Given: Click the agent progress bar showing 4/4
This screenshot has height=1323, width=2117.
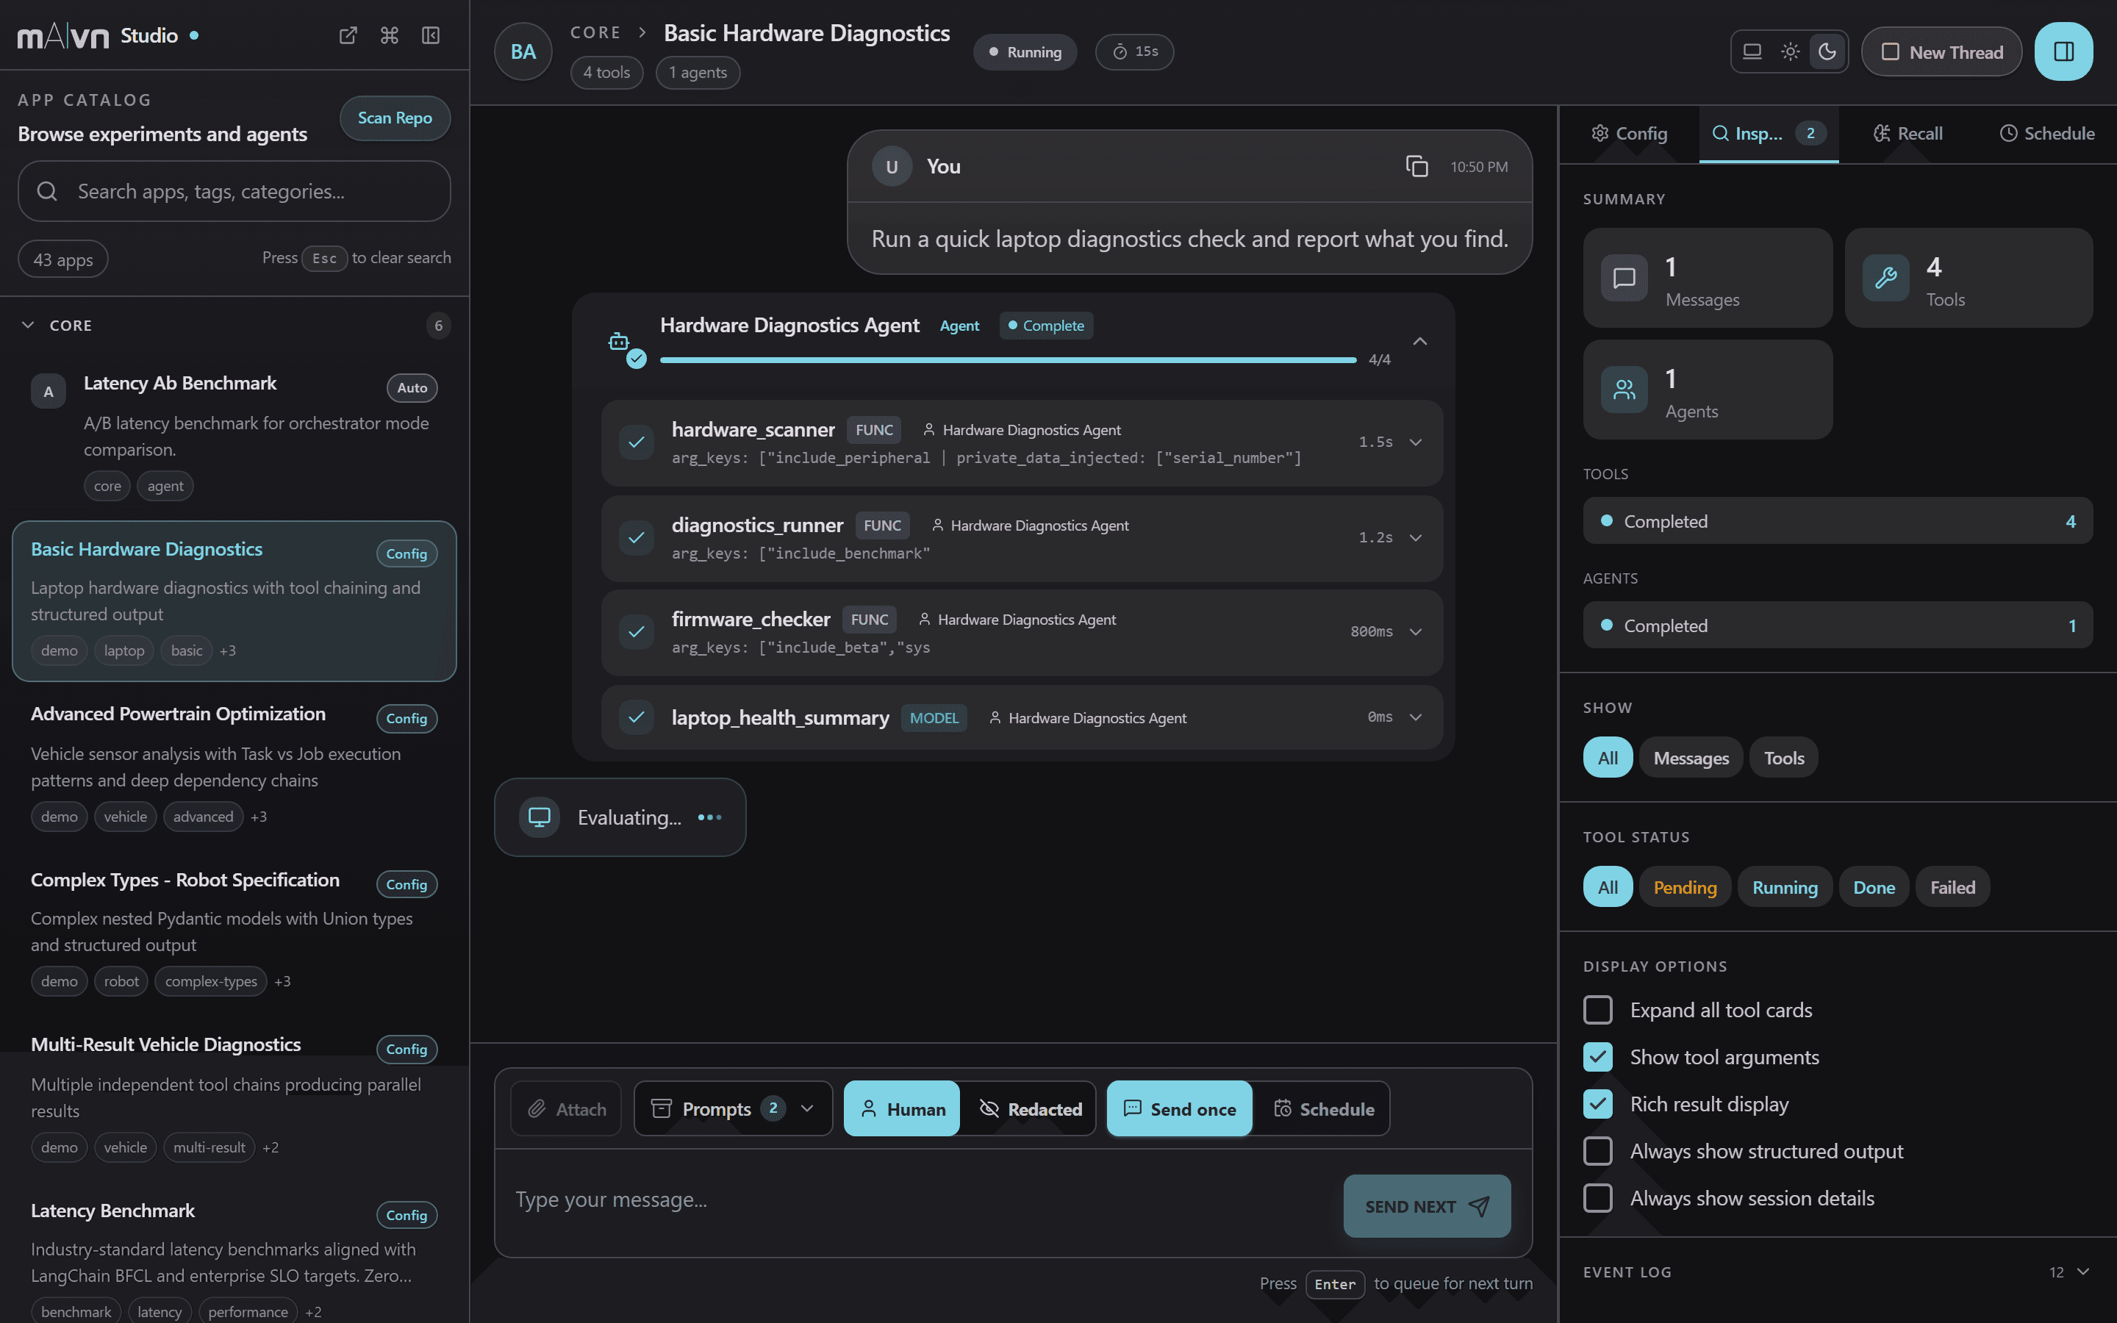Looking at the screenshot, I should pyautogui.click(x=1008, y=359).
